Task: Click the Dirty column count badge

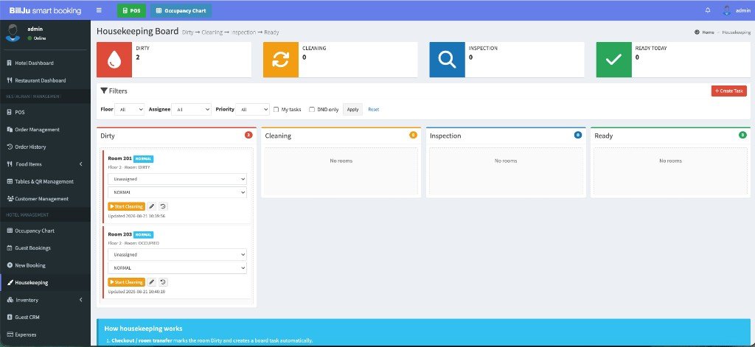Action: pyautogui.click(x=248, y=136)
